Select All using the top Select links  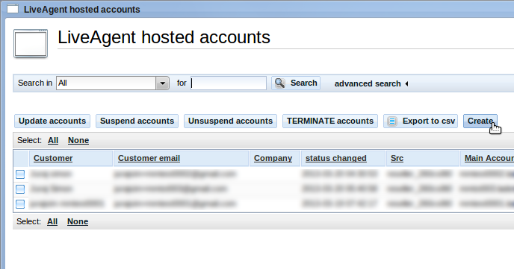pyautogui.click(x=53, y=140)
